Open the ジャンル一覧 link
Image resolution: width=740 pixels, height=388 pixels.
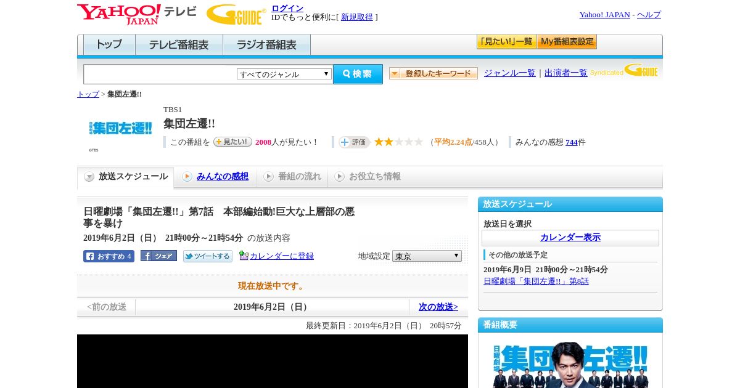click(x=510, y=73)
